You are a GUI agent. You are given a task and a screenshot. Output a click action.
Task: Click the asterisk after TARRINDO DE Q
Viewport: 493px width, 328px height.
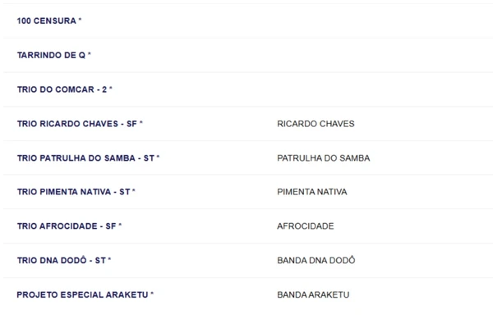click(90, 54)
